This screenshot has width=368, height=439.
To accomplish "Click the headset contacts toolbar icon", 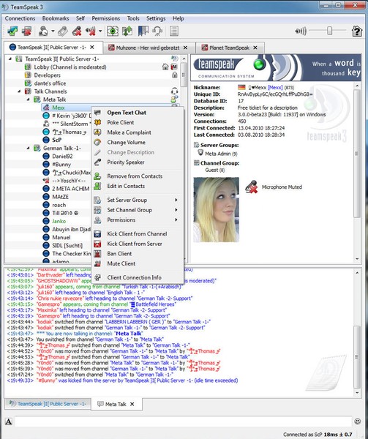I will 157,31.
